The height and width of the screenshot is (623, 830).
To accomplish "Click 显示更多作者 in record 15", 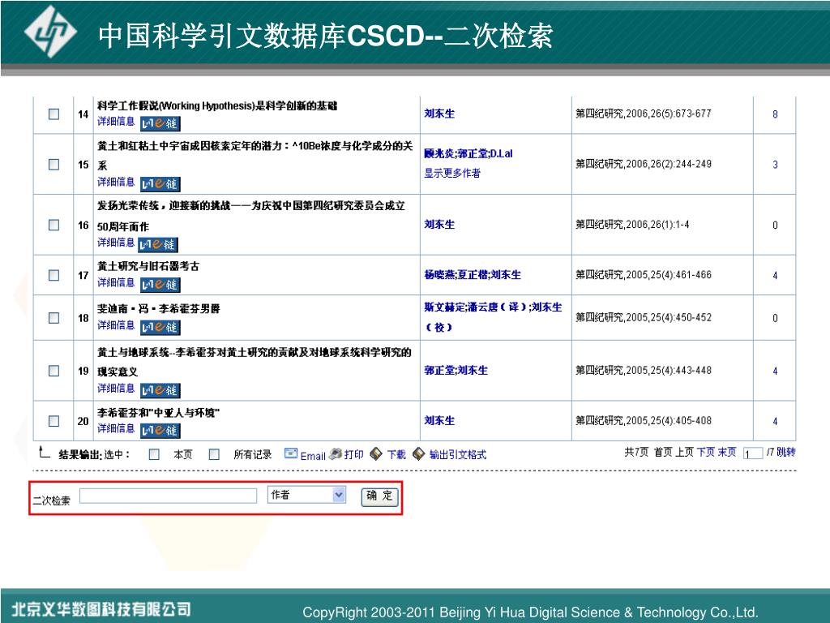I will (x=452, y=174).
